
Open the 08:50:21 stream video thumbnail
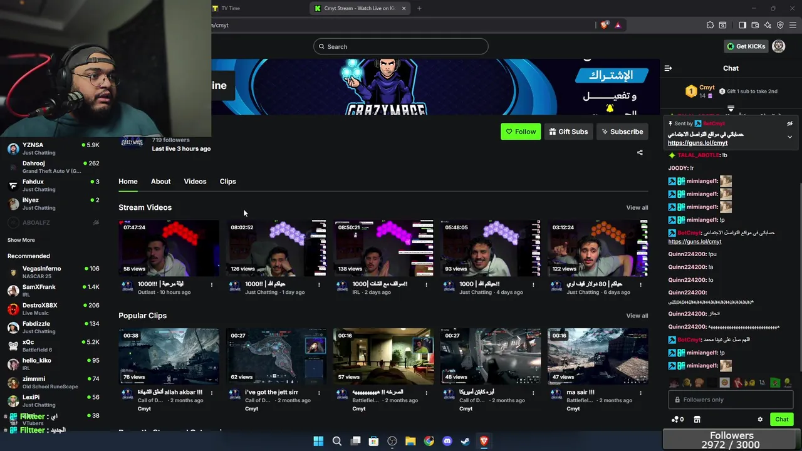tap(383, 248)
